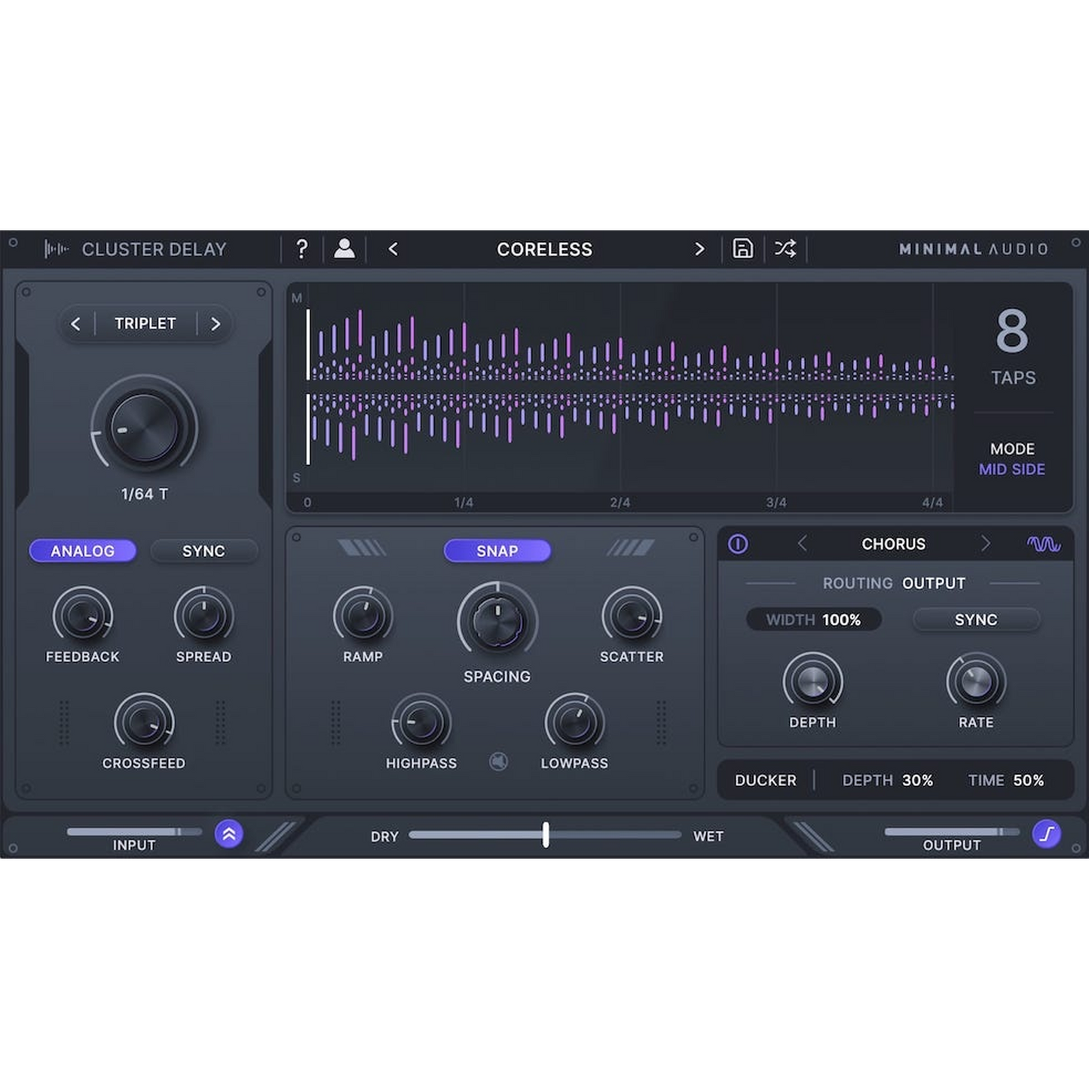This screenshot has height=1089, width=1089.
Task: Click the DRY/WET mix slider
Action: (x=545, y=835)
